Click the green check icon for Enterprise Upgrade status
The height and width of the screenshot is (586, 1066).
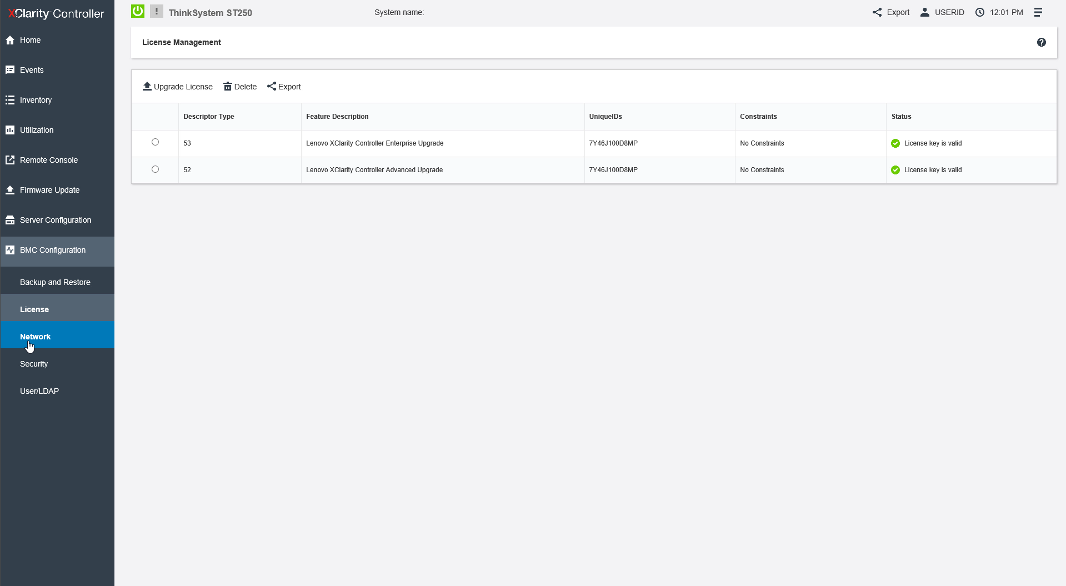(x=895, y=143)
